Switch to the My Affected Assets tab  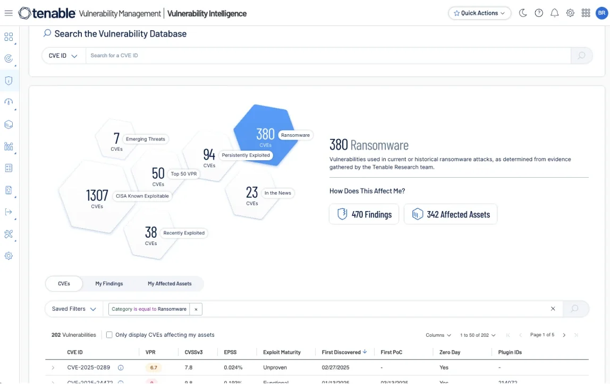click(x=170, y=284)
